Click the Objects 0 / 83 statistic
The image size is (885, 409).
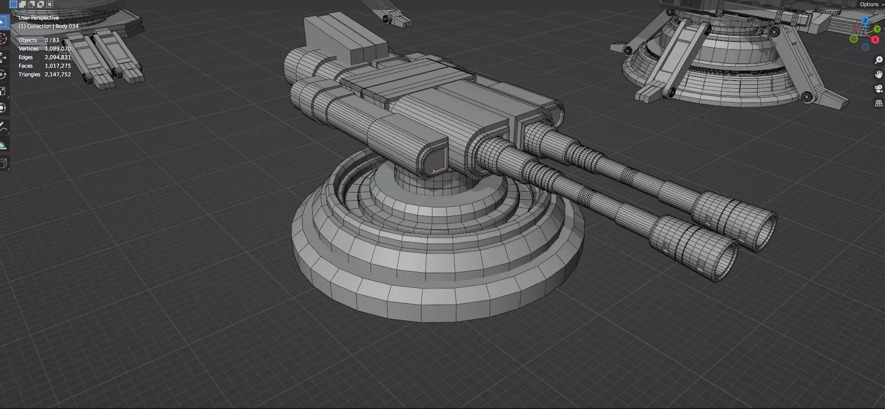point(39,40)
